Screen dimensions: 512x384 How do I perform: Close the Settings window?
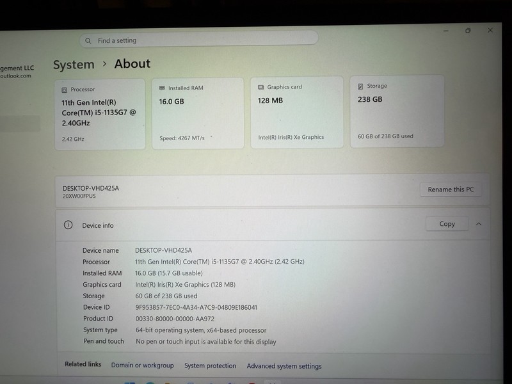coord(490,30)
